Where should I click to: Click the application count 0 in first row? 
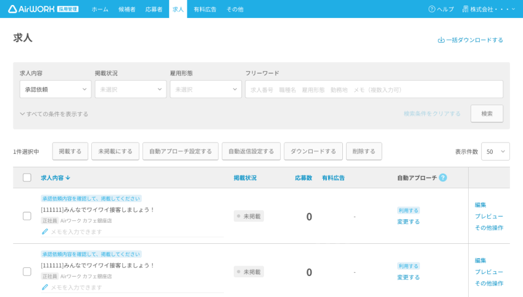[x=309, y=217]
